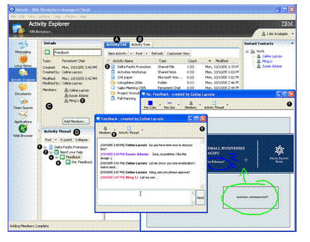This screenshot has width=310, height=242.
Task: Click Need your help icon in thread
Action: 57,152
